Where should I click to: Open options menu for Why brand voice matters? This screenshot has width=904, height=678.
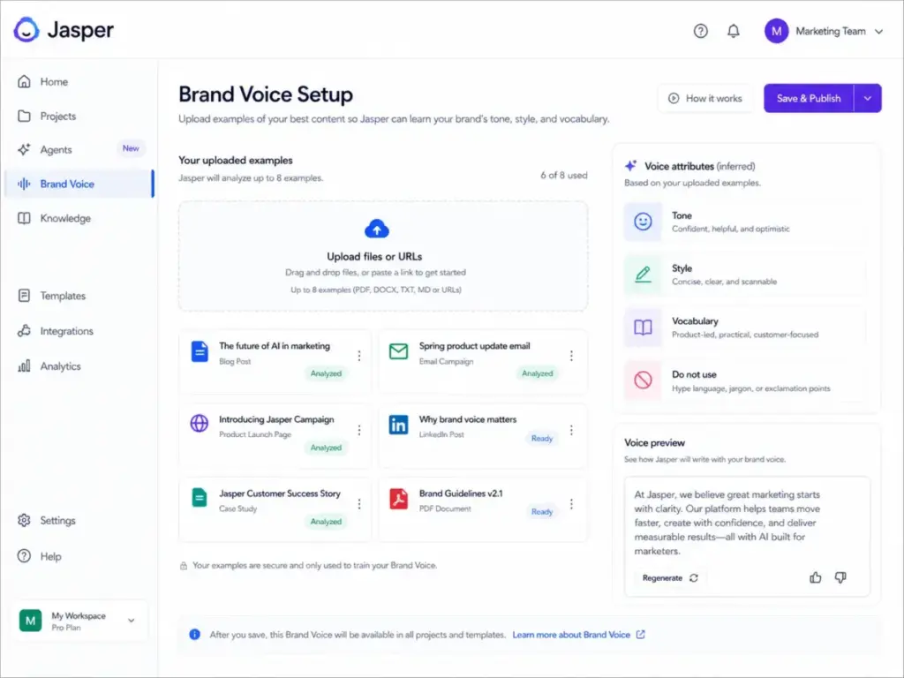(571, 430)
